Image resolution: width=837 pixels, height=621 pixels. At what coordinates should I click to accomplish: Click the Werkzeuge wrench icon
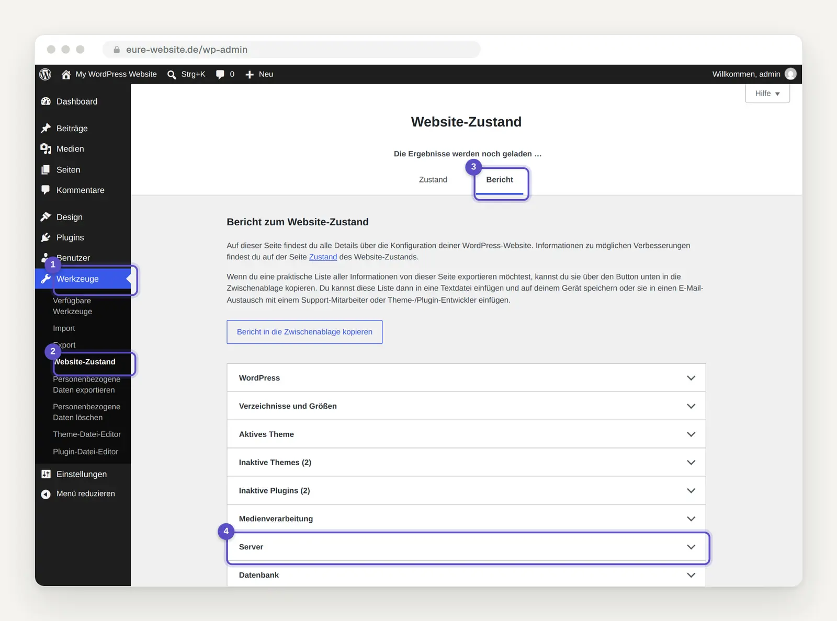coord(46,279)
